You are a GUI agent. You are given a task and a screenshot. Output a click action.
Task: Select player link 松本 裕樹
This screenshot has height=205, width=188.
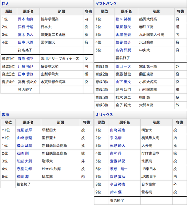pyautogui.click(x=123, y=19)
